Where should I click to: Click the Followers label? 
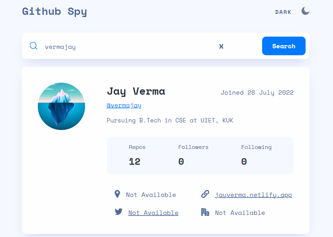(x=193, y=147)
